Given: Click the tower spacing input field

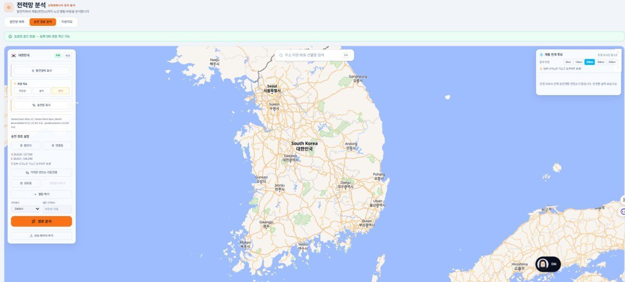Looking at the screenshot, I should click(57, 209).
